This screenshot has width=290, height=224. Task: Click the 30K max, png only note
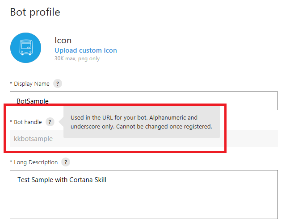(x=77, y=58)
